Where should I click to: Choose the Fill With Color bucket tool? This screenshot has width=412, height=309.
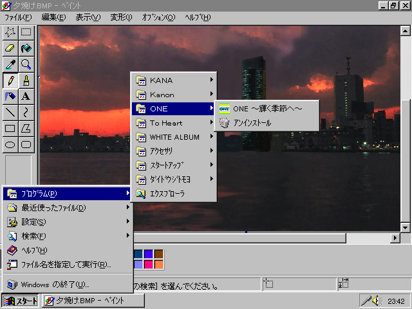click(26, 48)
